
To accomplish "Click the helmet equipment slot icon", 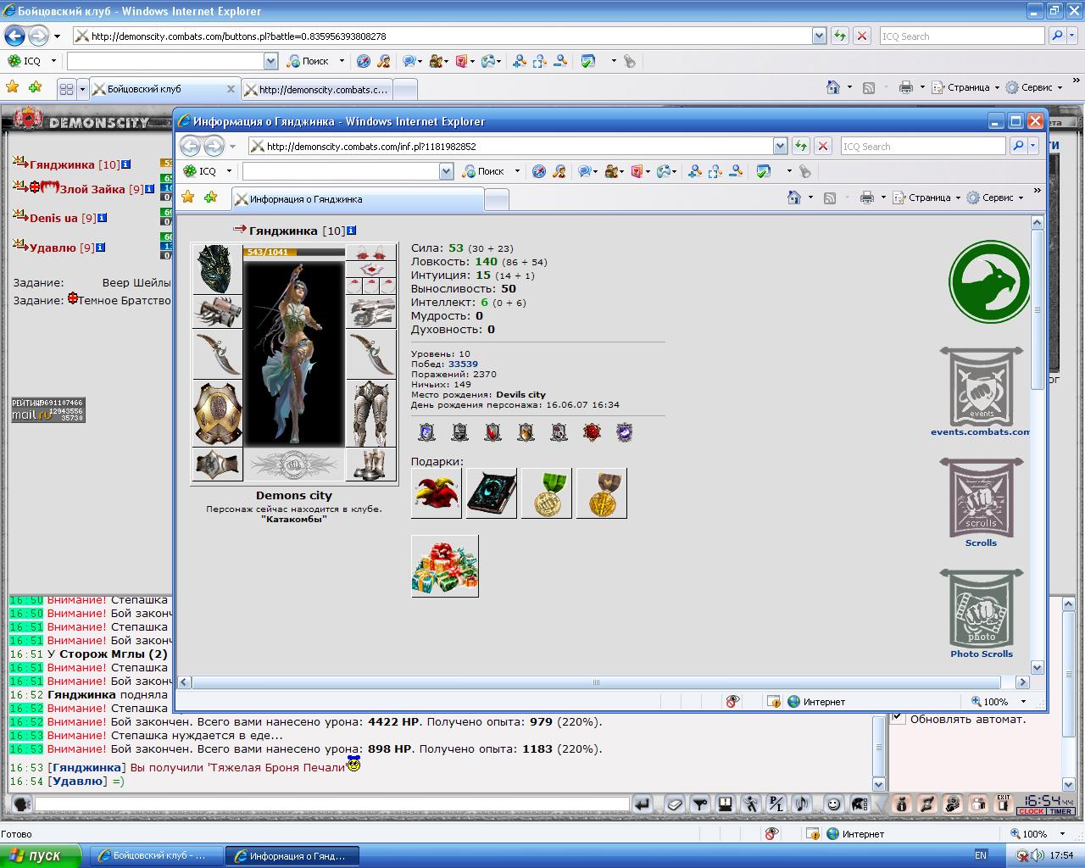I will pyautogui.click(x=218, y=269).
